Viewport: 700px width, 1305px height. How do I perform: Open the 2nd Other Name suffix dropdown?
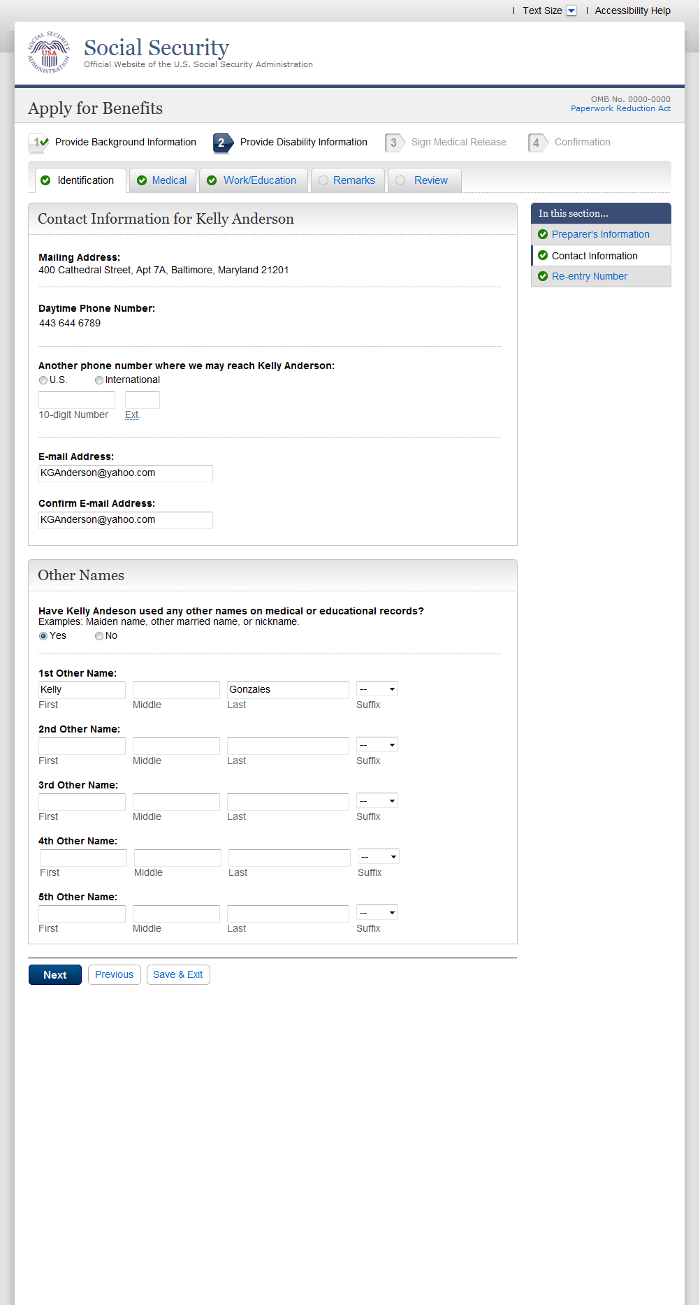click(x=377, y=745)
